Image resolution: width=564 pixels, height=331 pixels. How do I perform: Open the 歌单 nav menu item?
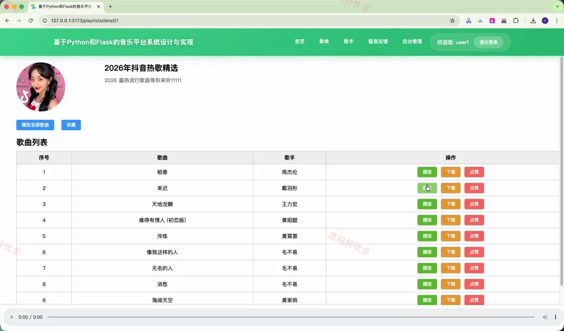click(x=324, y=42)
